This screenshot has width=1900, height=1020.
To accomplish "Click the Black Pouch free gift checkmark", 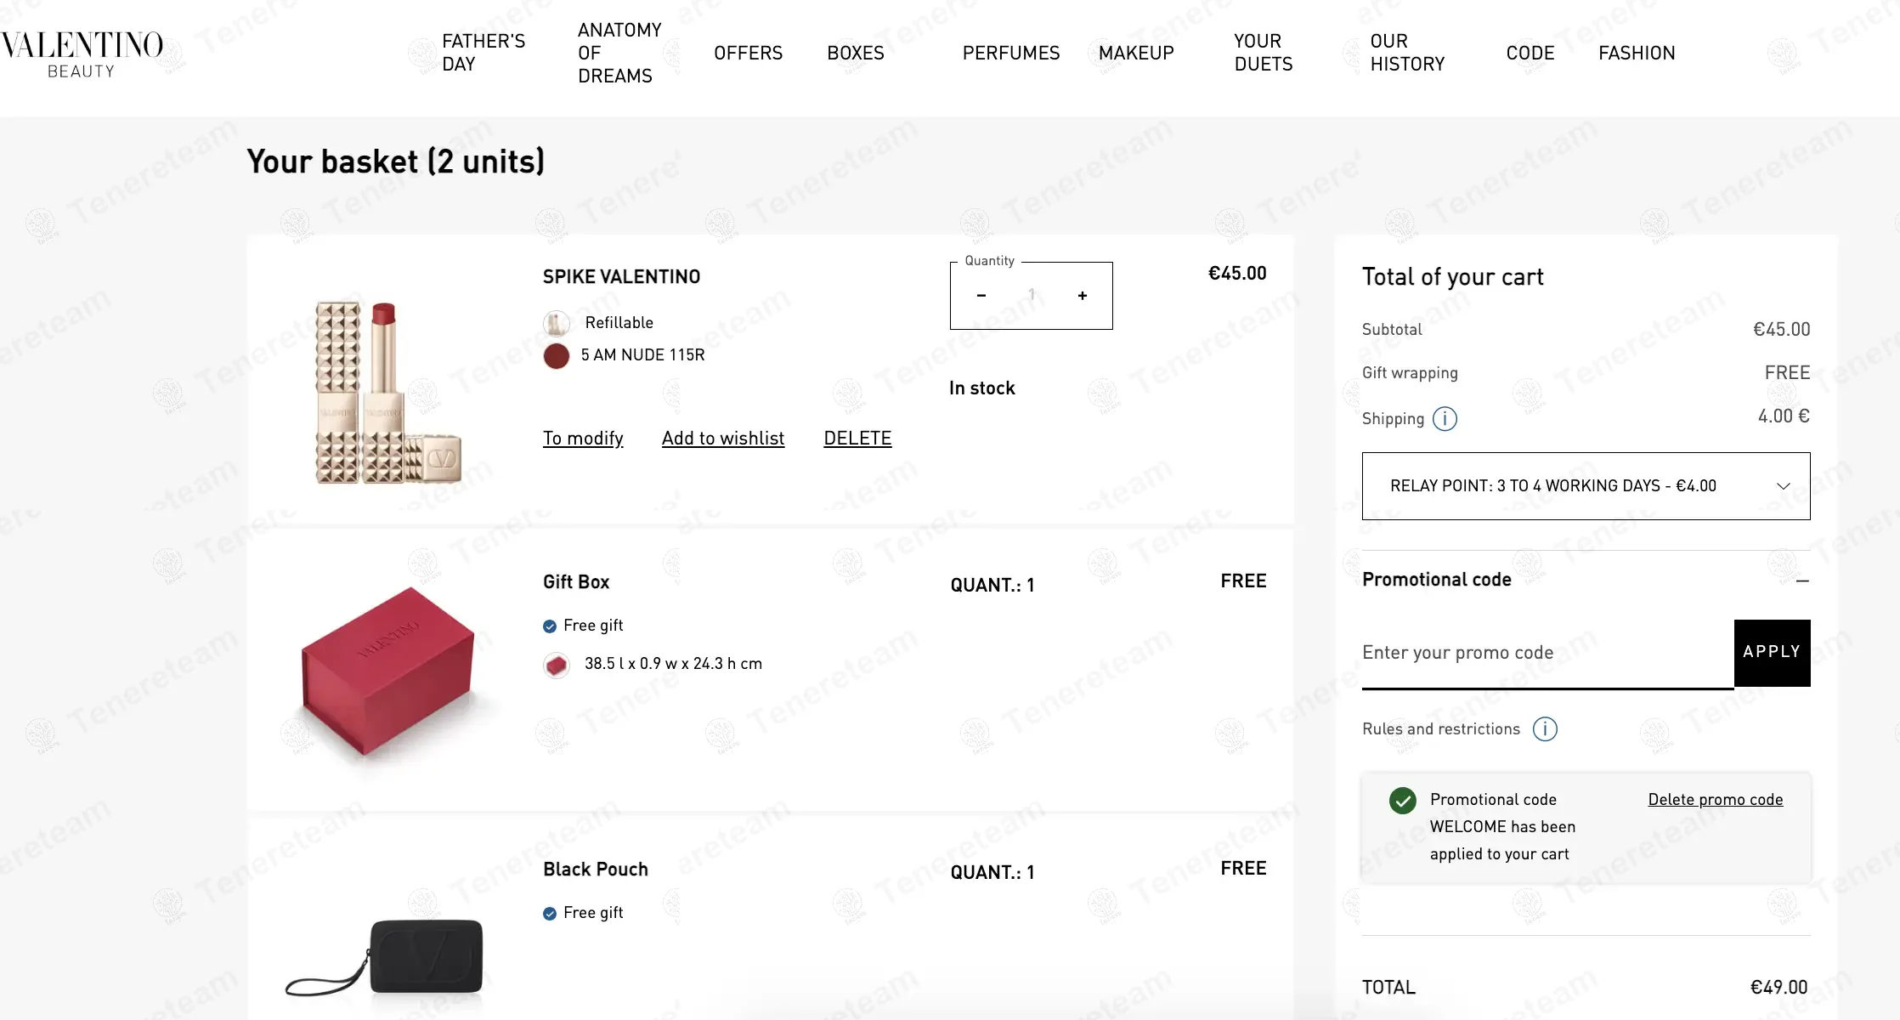I will (x=550, y=914).
